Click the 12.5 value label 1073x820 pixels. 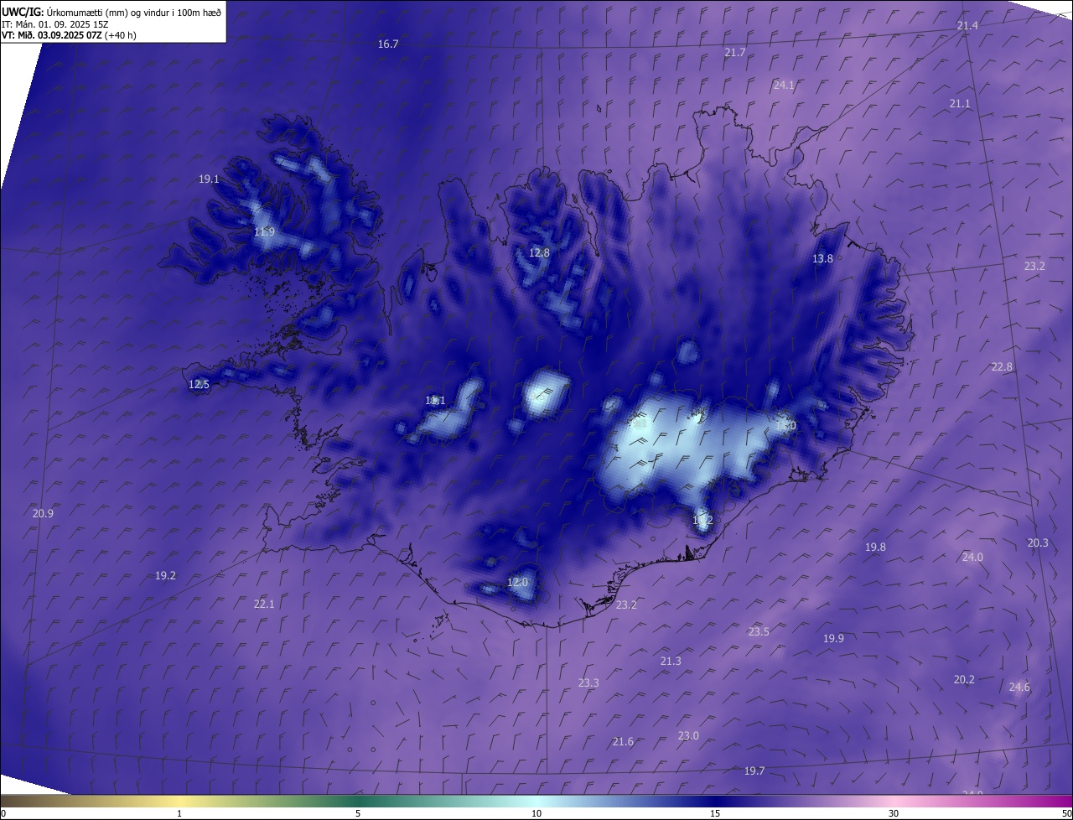pos(199,385)
